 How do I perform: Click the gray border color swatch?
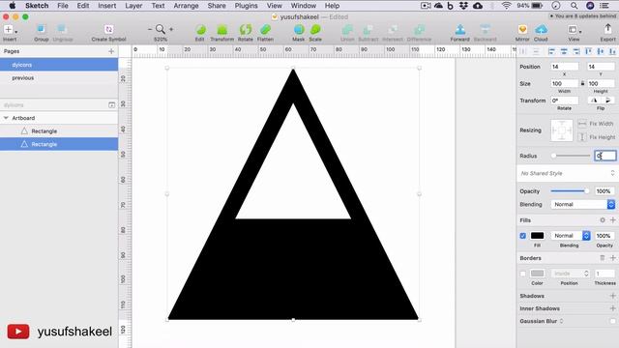[537, 274]
